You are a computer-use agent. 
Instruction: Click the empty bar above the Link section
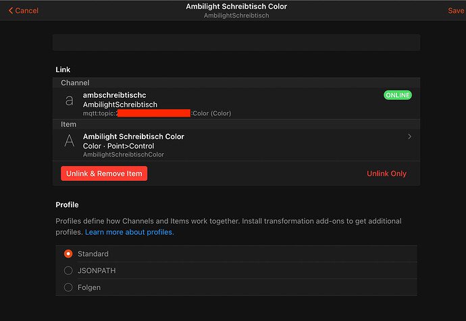click(236, 42)
